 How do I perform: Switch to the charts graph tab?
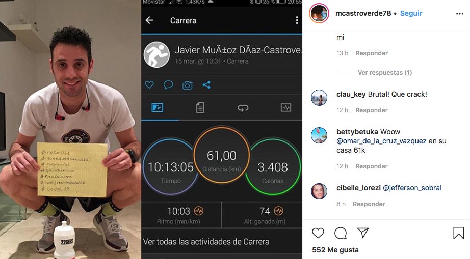[x=285, y=107]
